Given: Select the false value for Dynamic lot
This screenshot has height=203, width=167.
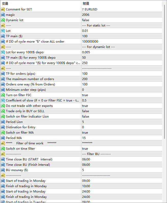Looking at the screenshot, I should (122, 20).
